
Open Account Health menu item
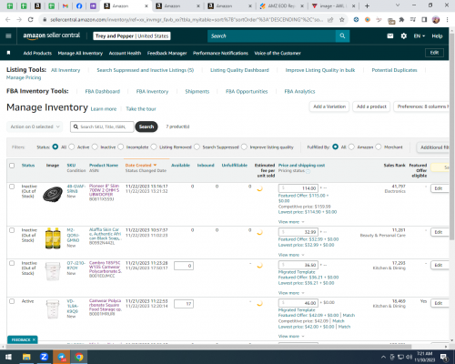[x=125, y=53]
